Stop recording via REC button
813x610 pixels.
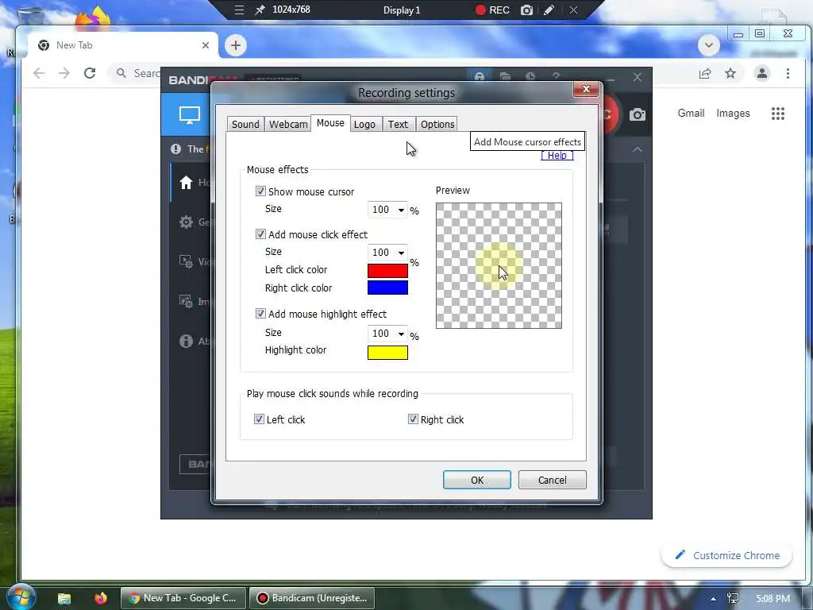point(492,10)
